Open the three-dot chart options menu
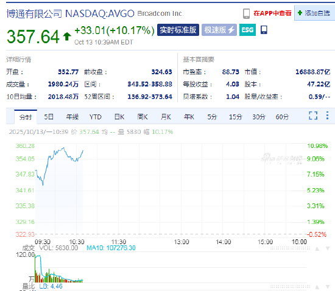This screenshot has height=291, width=335. point(327,116)
